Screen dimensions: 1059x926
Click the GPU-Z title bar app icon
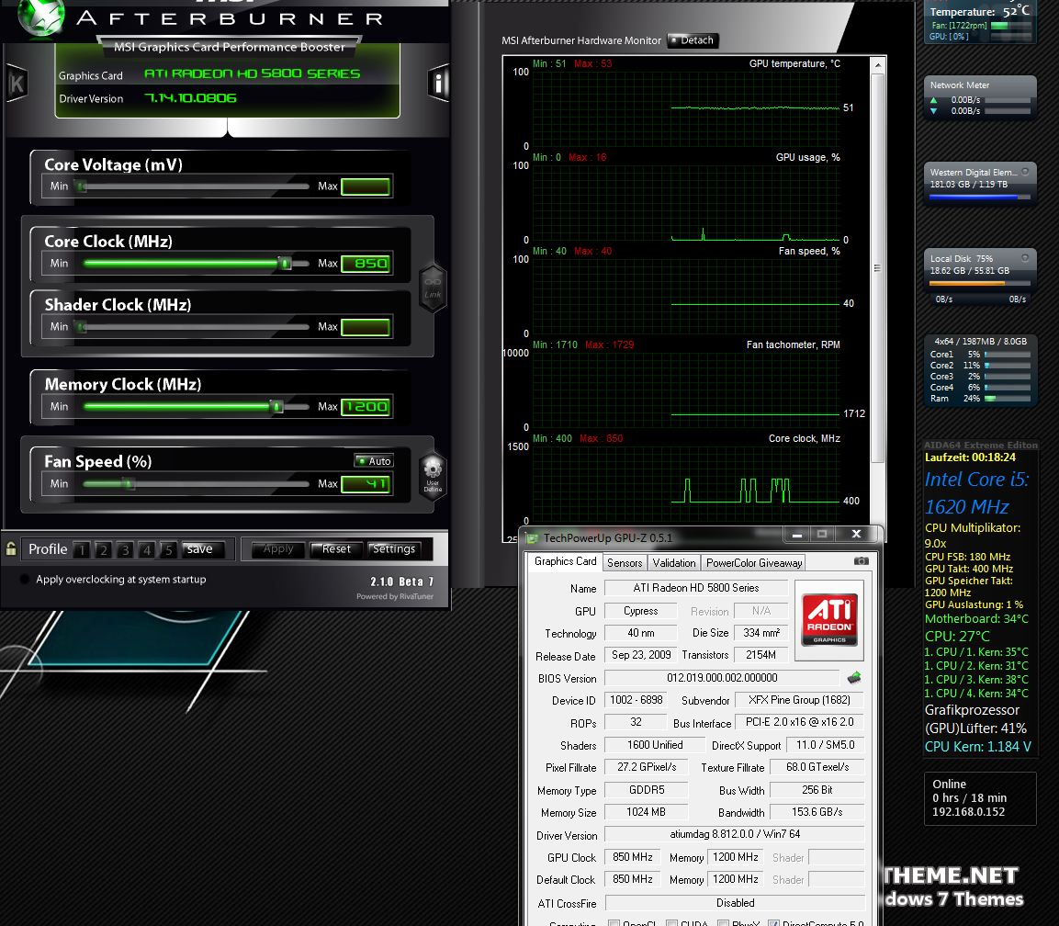[x=532, y=538]
